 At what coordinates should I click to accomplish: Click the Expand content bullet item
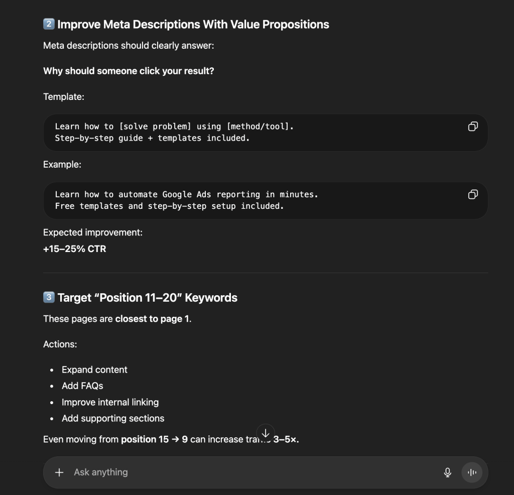point(94,369)
